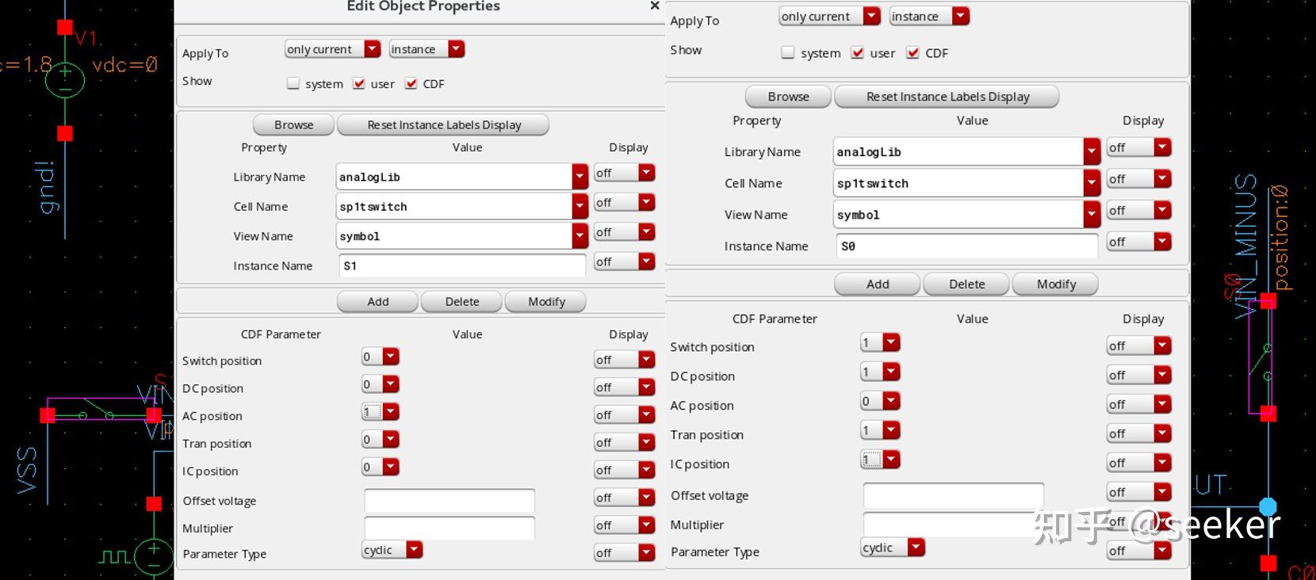Click the blue wire junction dot
The width and height of the screenshot is (1316, 580).
click(1268, 507)
